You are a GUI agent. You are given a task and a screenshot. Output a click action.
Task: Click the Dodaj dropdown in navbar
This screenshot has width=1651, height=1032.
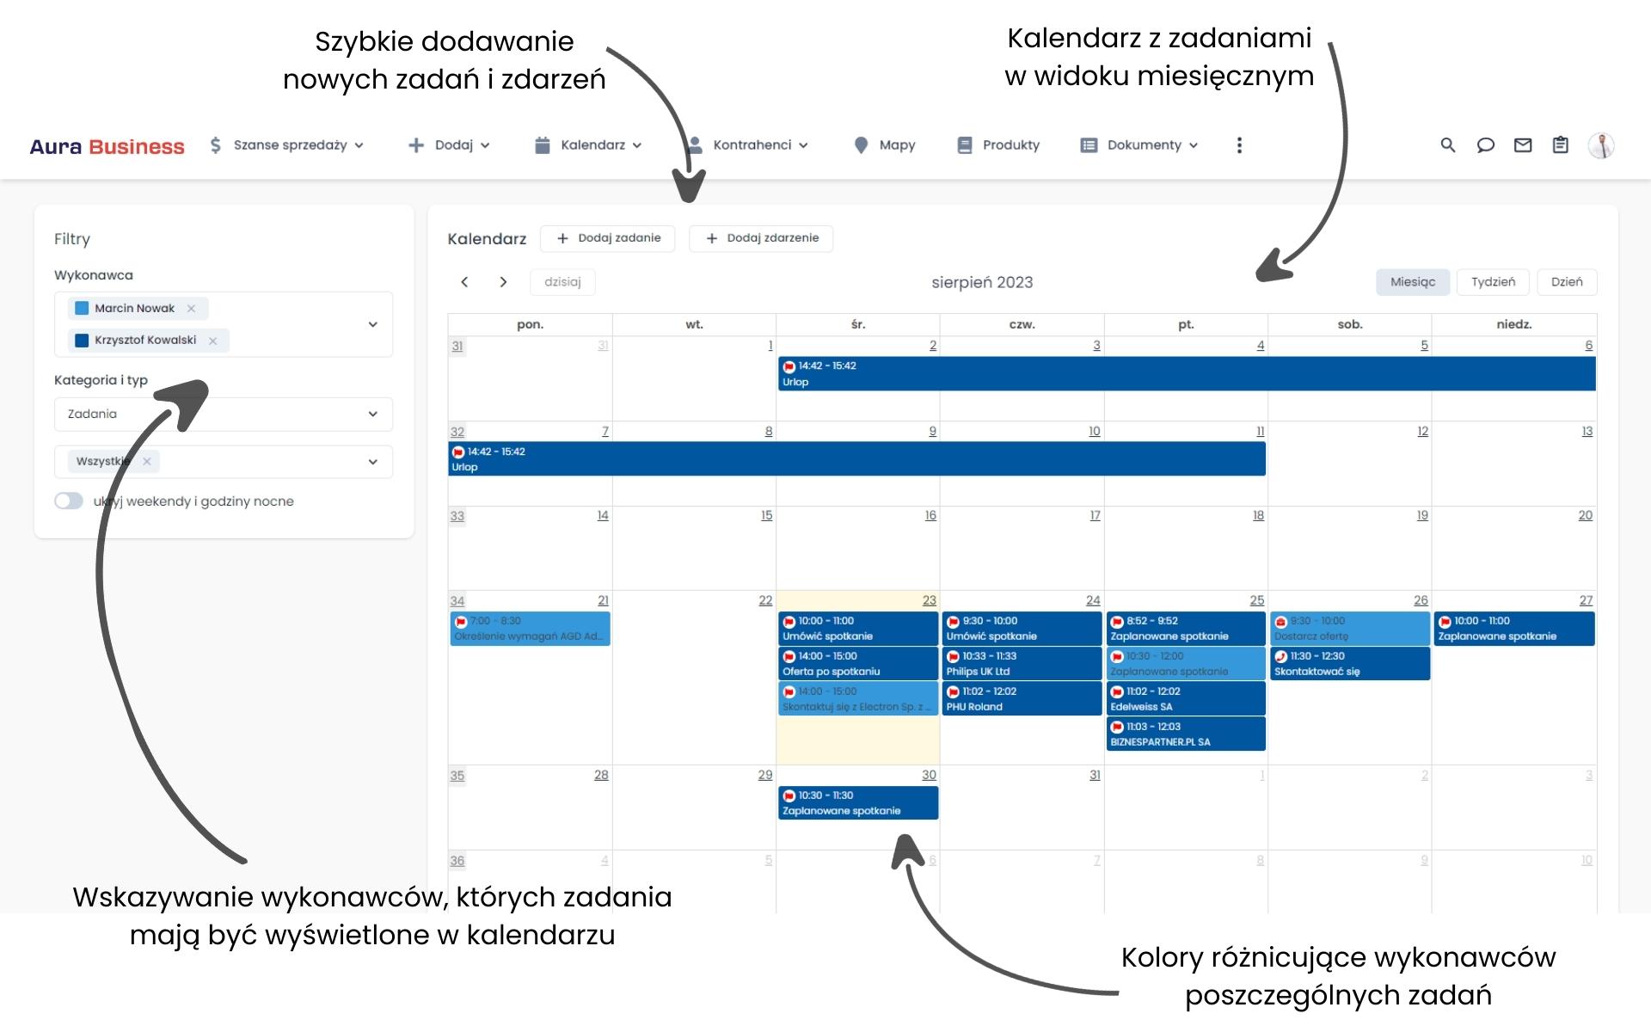click(x=453, y=145)
